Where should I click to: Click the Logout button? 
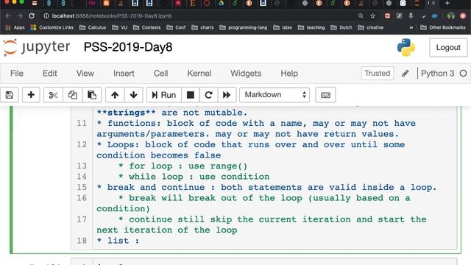click(448, 47)
